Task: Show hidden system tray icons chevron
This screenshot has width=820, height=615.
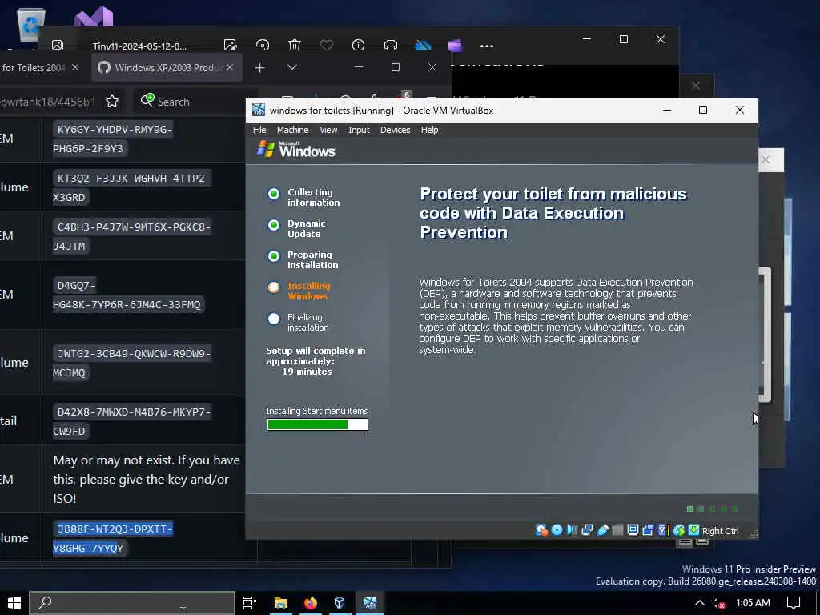Action: click(699, 603)
